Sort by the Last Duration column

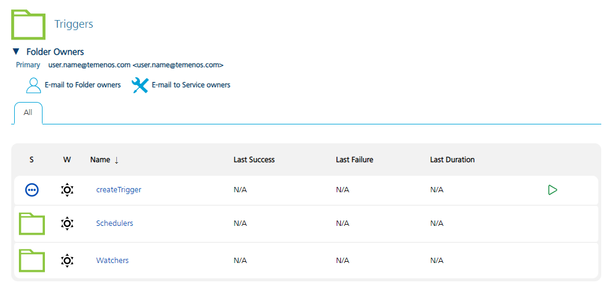(x=452, y=160)
